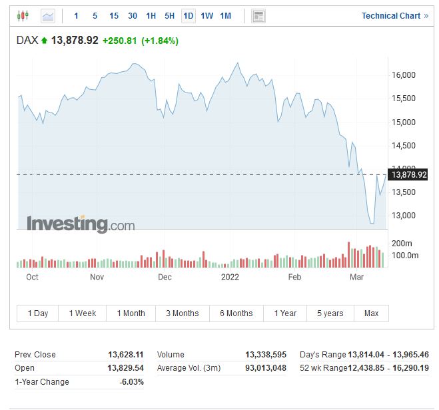
Task: Select the 15-minute interval
Action: coord(114,15)
